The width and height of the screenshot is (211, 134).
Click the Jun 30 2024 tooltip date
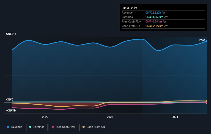(130, 8)
